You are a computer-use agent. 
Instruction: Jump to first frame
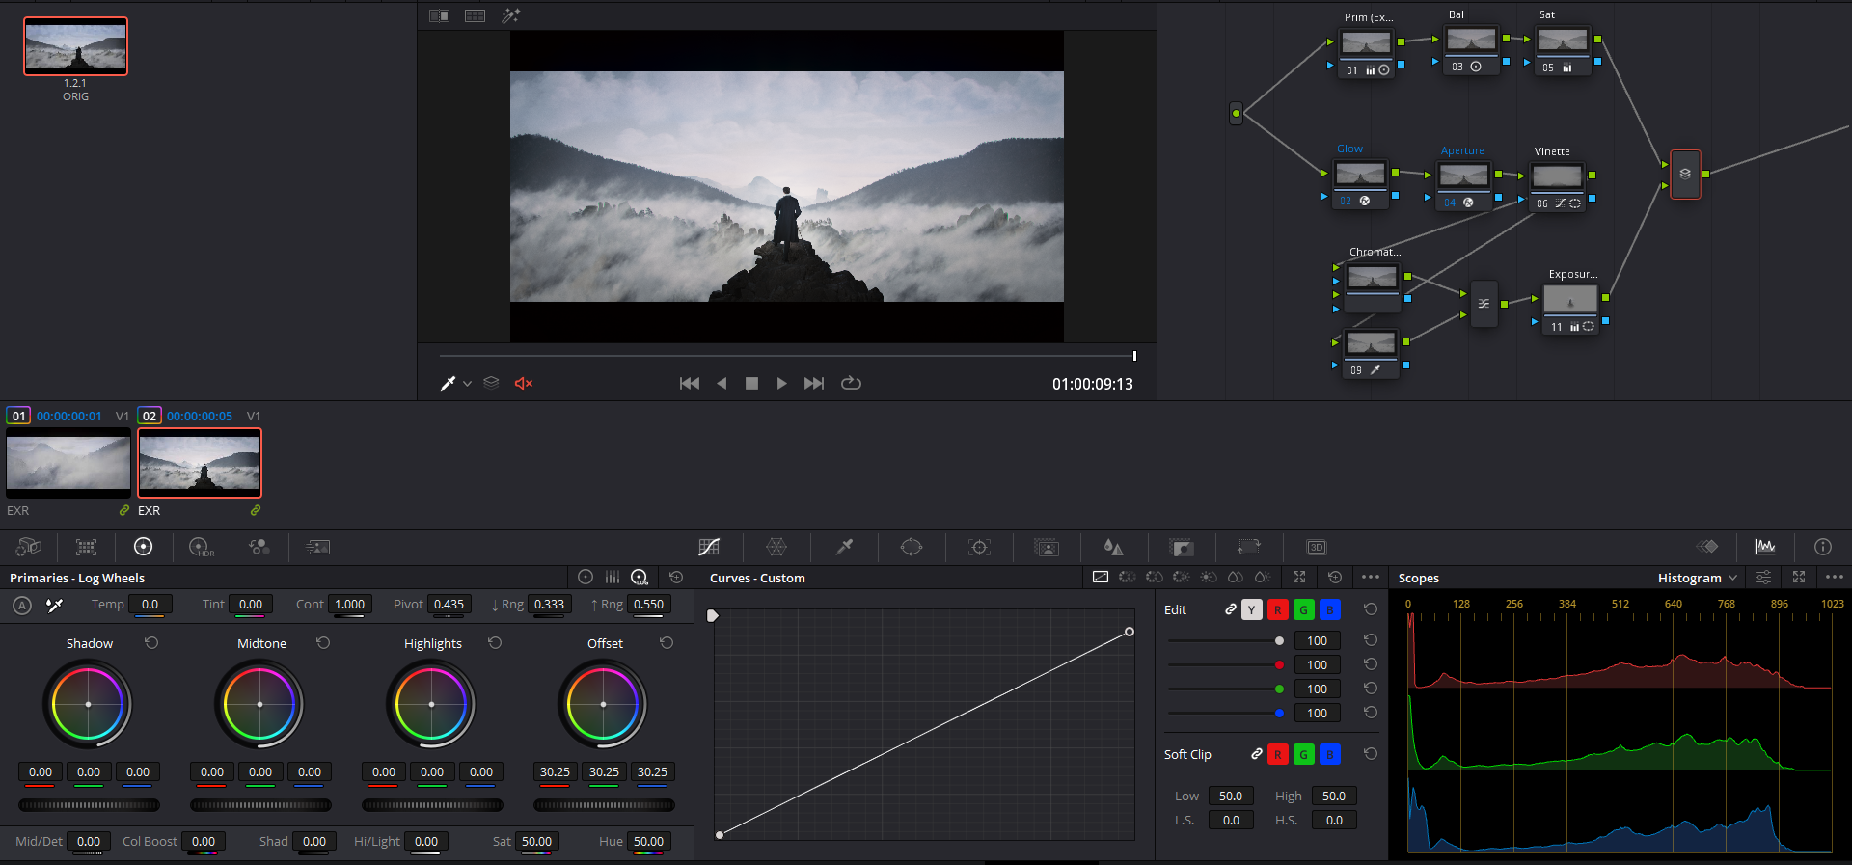690,383
